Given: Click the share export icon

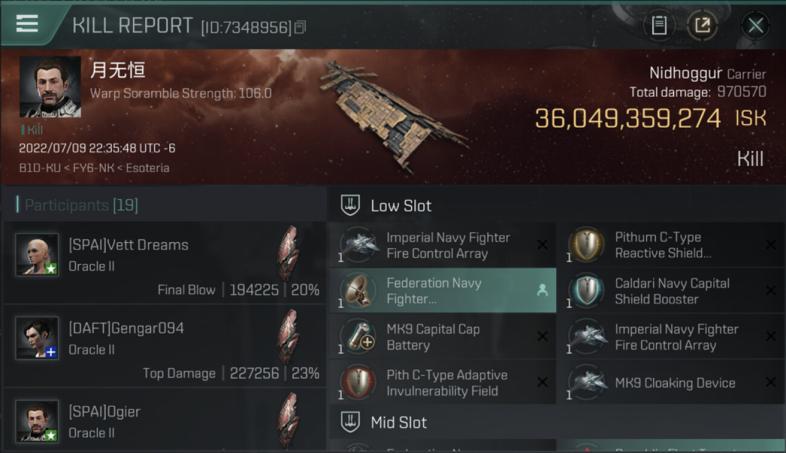Looking at the screenshot, I should (702, 25).
